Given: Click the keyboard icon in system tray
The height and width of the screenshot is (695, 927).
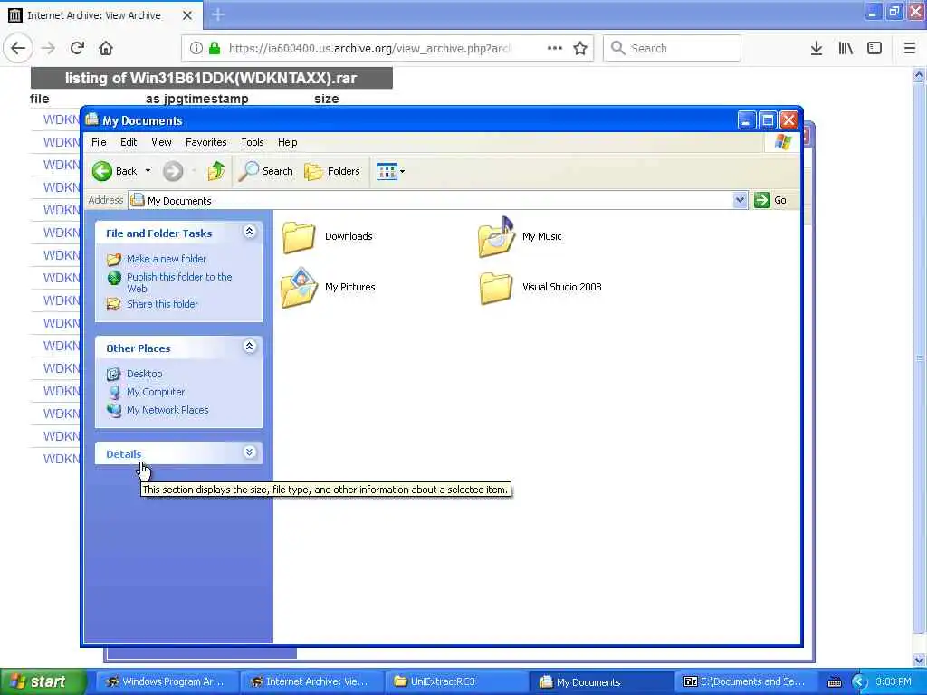Looking at the screenshot, I should coord(834,683).
